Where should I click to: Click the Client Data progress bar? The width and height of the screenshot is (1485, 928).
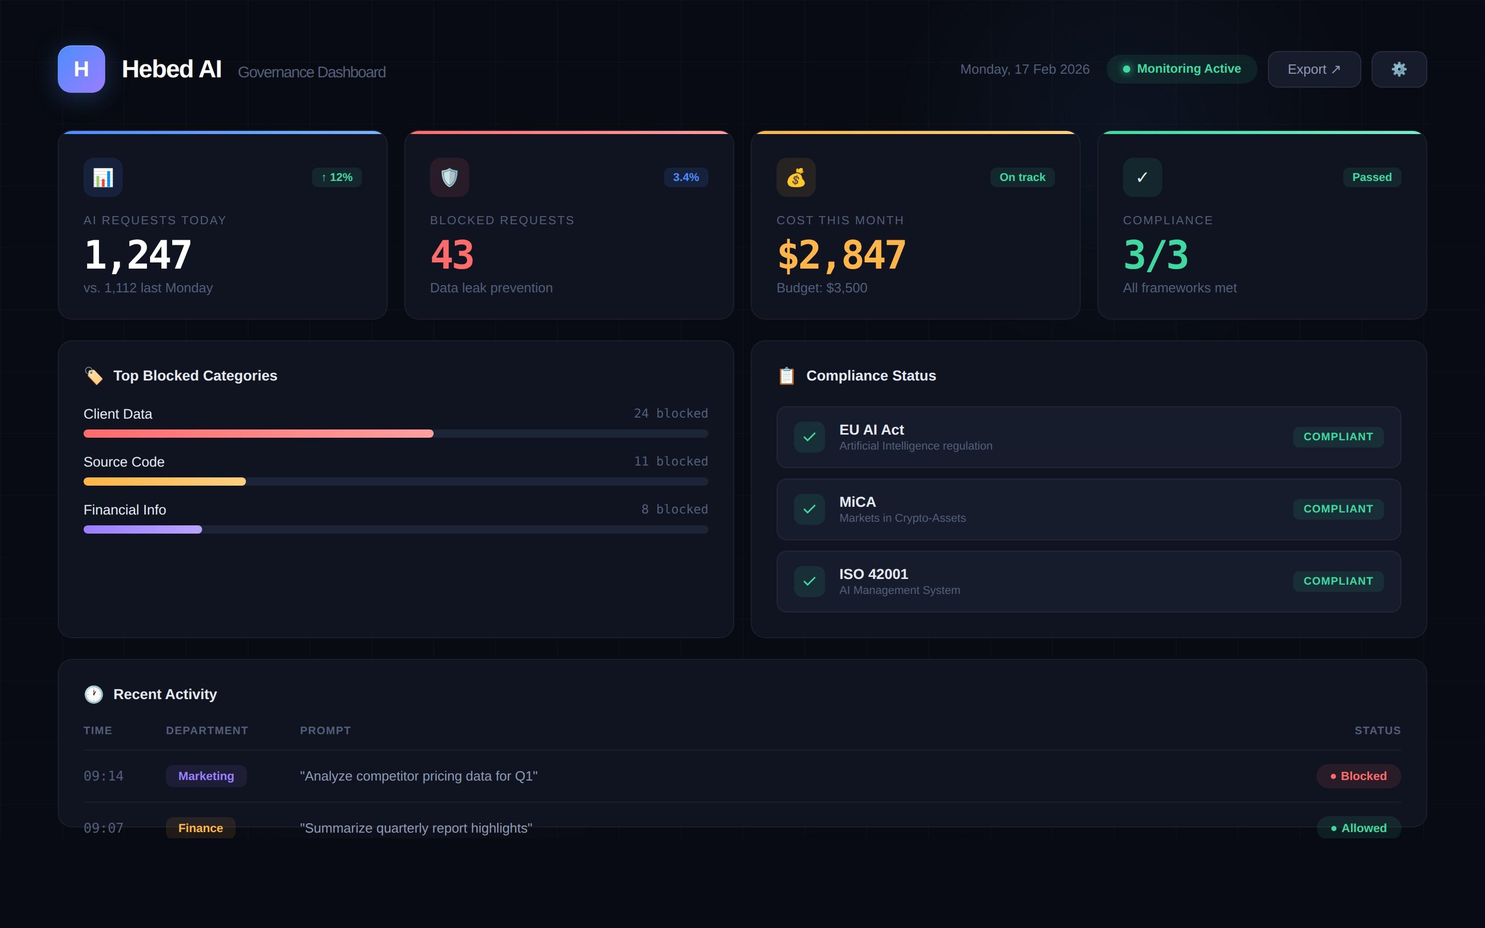[x=258, y=433]
